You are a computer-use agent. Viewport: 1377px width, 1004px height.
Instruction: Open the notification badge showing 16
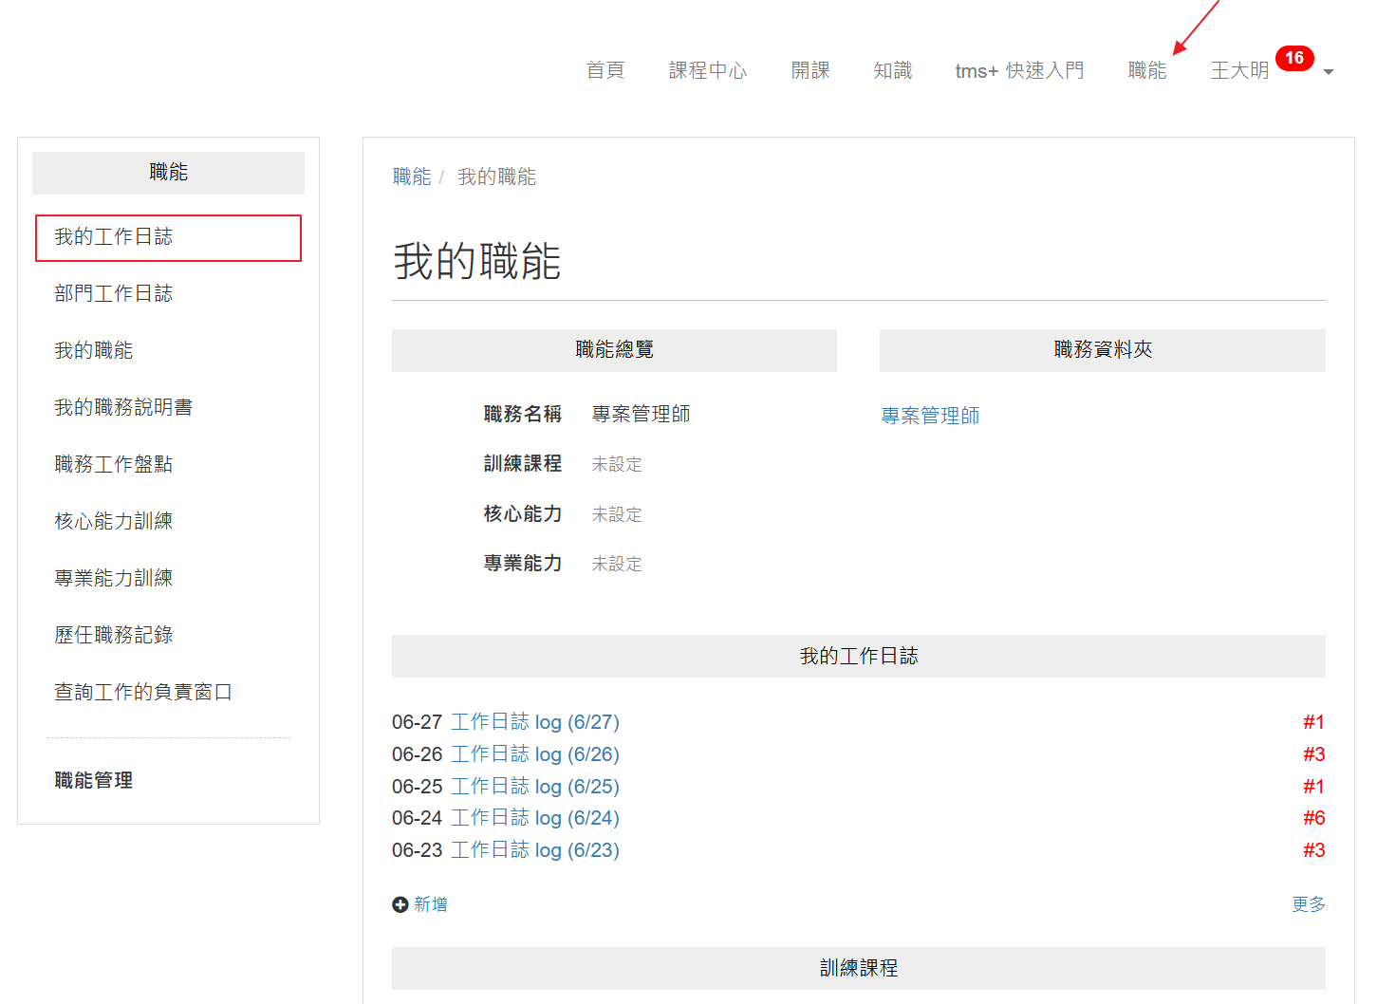[1293, 58]
